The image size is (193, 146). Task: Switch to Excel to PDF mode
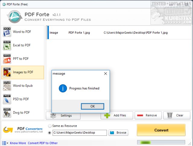pos(23,45)
